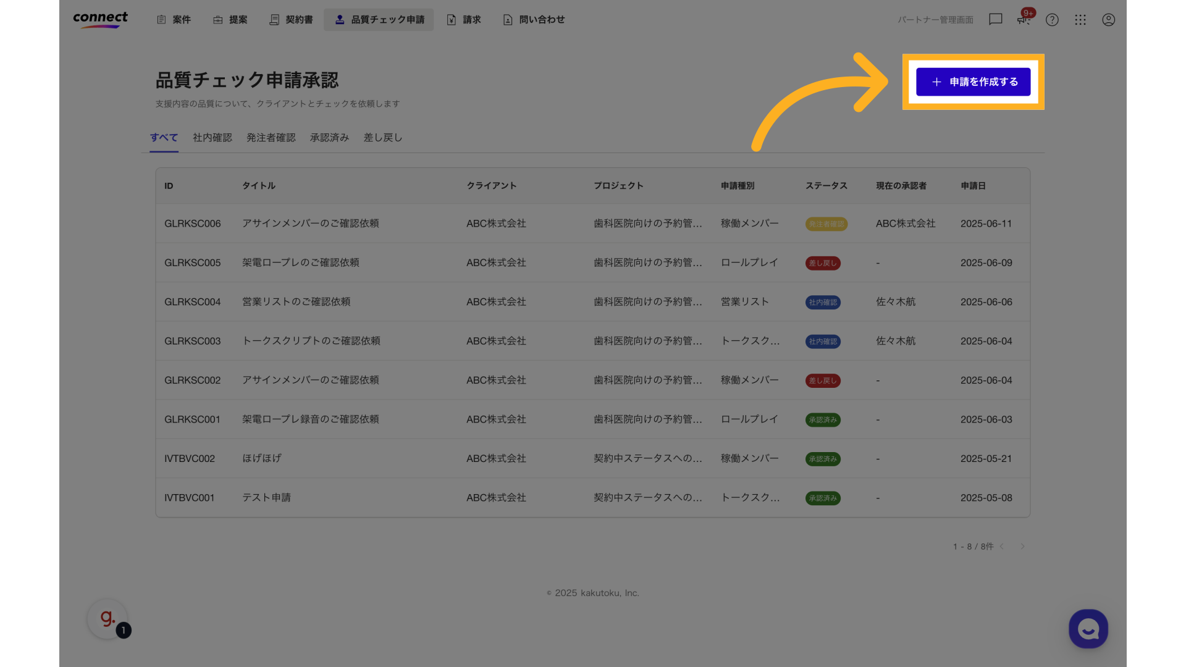Open the パートナー管理画面 link
The height and width of the screenshot is (667, 1186).
tap(935, 19)
